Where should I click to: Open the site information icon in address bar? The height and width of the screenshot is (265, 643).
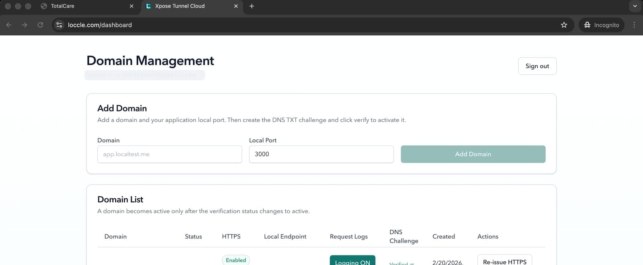[x=59, y=25]
